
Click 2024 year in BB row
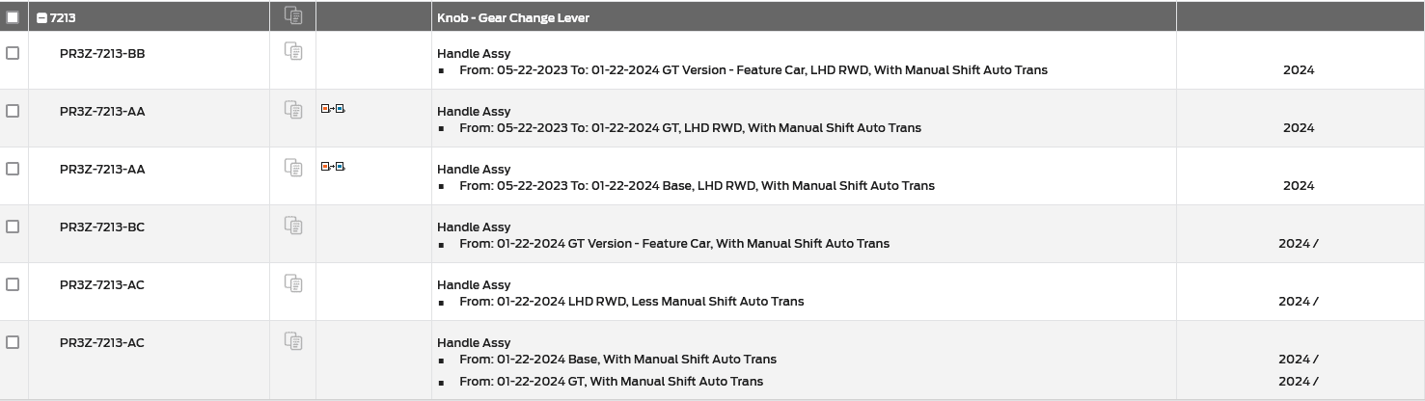tap(1299, 70)
